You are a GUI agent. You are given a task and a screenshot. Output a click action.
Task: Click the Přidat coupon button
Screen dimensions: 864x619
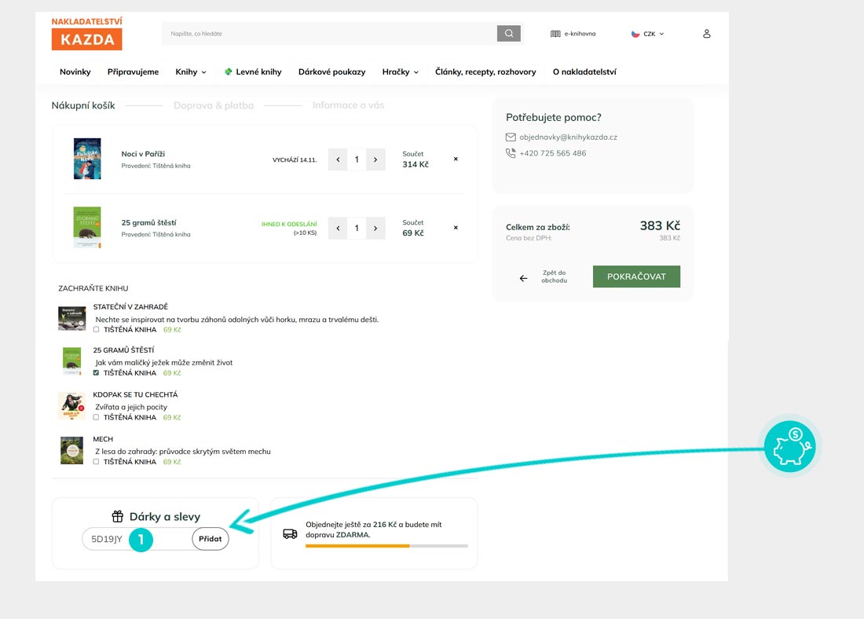(x=210, y=539)
